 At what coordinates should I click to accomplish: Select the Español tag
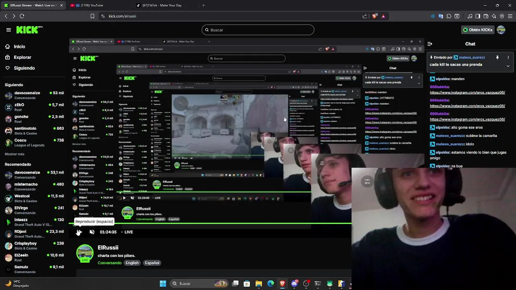pos(152,263)
